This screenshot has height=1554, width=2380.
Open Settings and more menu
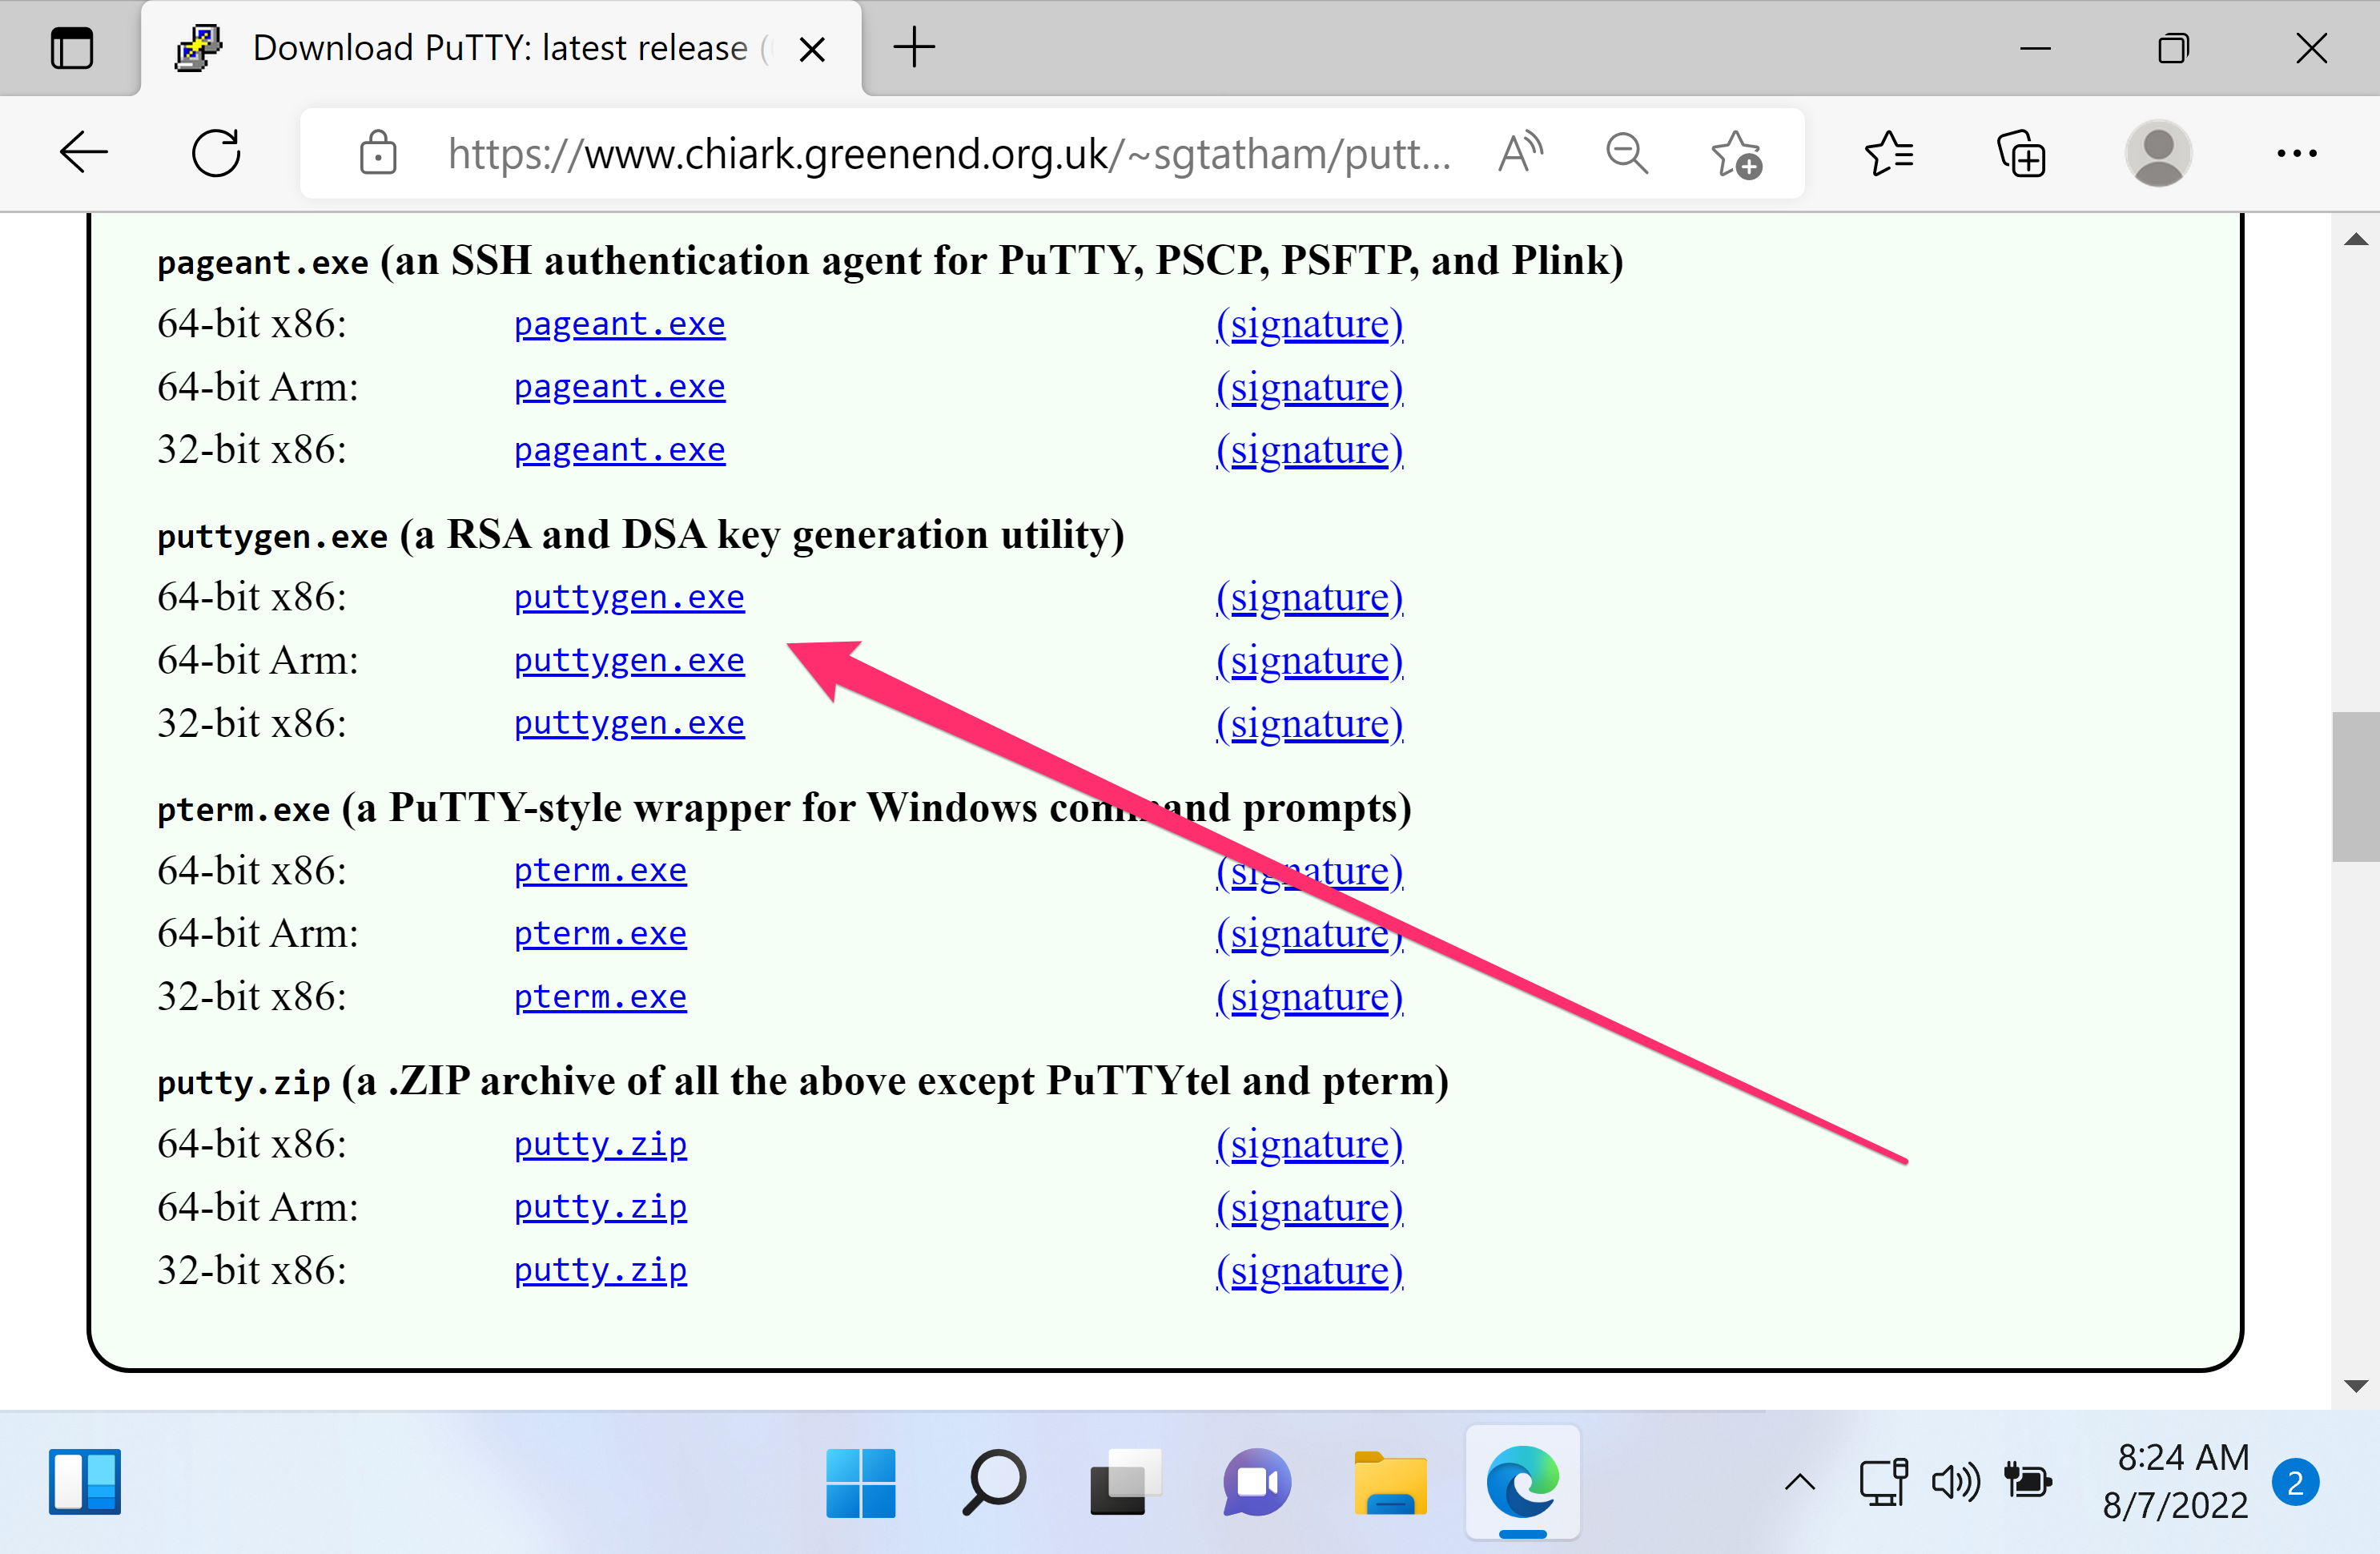2297,153
